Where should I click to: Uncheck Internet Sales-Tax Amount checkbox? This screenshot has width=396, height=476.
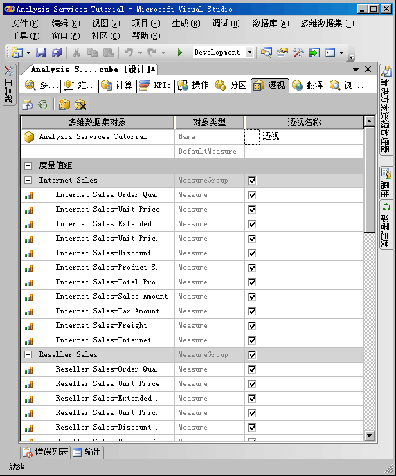coord(252,311)
